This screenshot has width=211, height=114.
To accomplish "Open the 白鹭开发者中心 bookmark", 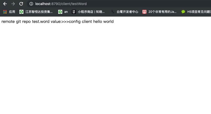I will [x=125, y=12].
